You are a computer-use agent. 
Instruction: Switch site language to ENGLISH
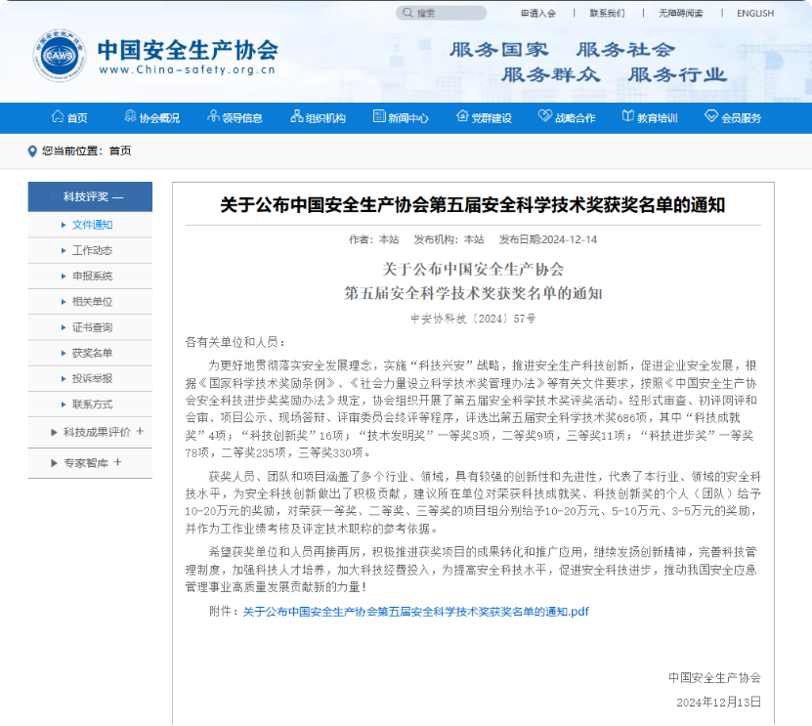pyautogui.click(x=754, y=14)
